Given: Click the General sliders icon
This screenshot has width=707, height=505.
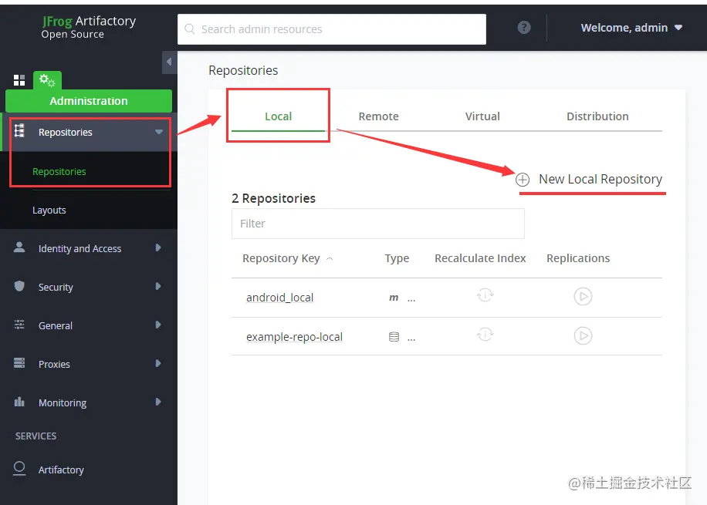Looking at the screenshot, I should [19, 325].
